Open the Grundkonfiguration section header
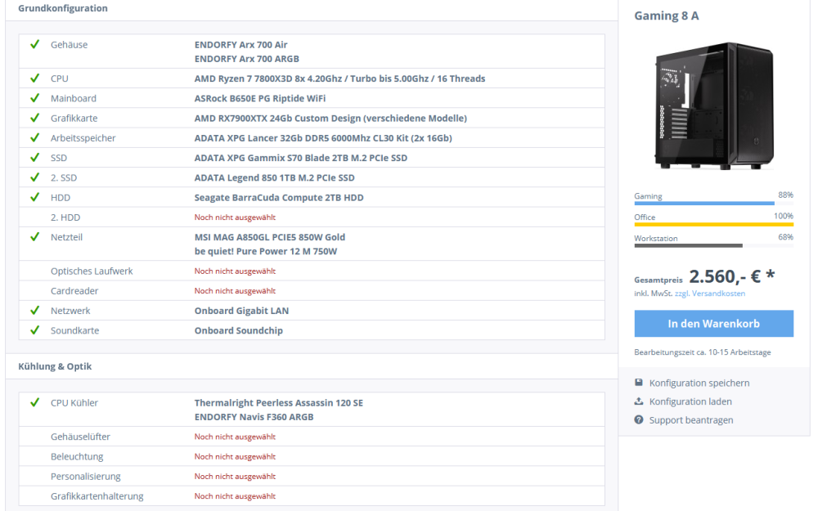This screenshot has width=818, height=511. click(x=63, y=8)
